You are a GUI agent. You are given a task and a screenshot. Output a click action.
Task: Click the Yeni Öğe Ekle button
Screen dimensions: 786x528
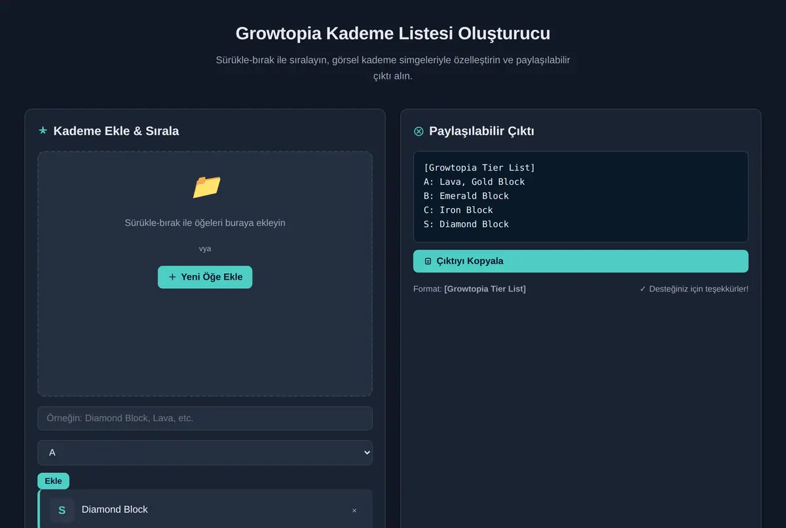205,277
